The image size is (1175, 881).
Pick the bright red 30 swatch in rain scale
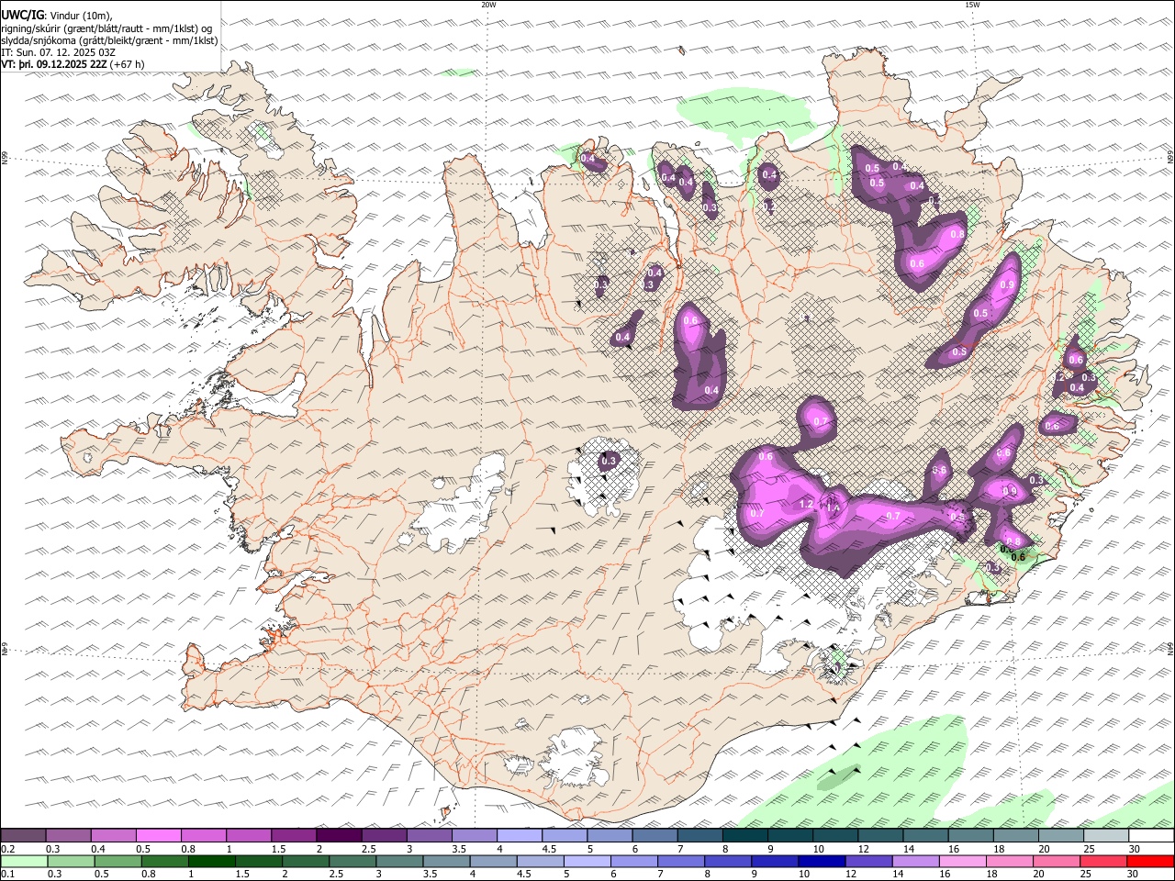tap(1150, 862)
